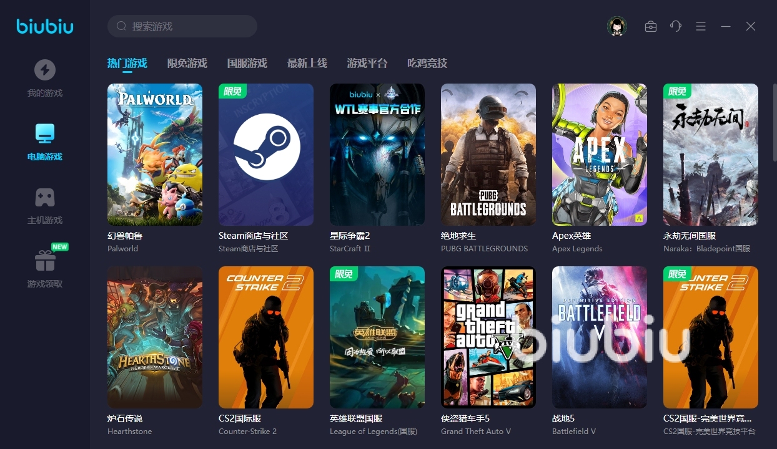Image resolution: width=777 pixels, height=449 pixels.
Task: Open the StarCraft II cover
Action: (x=377, y=155)
